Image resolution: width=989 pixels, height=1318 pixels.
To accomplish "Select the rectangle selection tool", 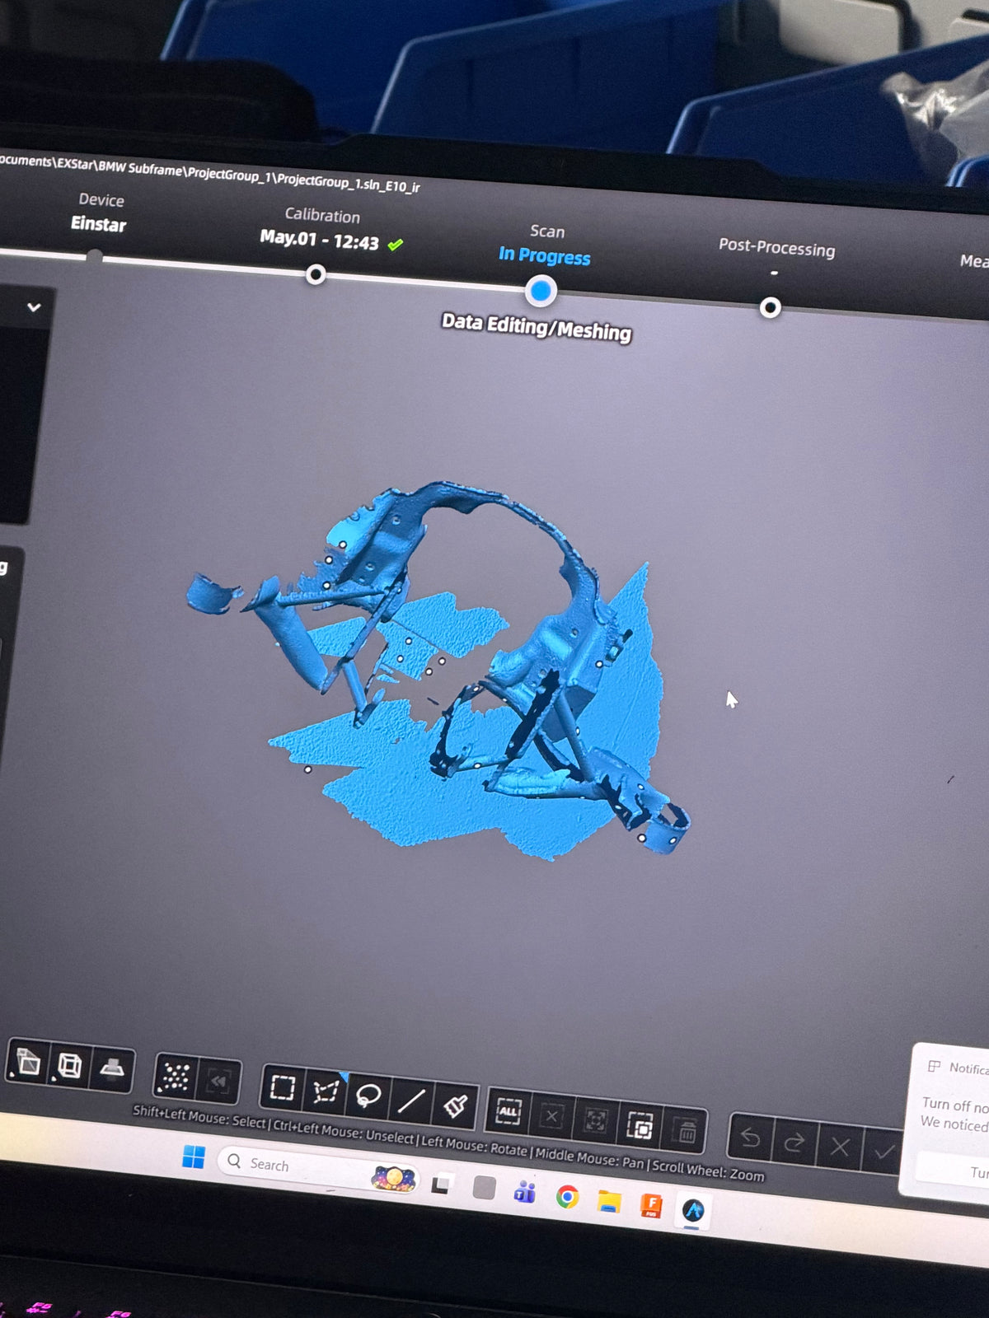I will click(283, 1087).
